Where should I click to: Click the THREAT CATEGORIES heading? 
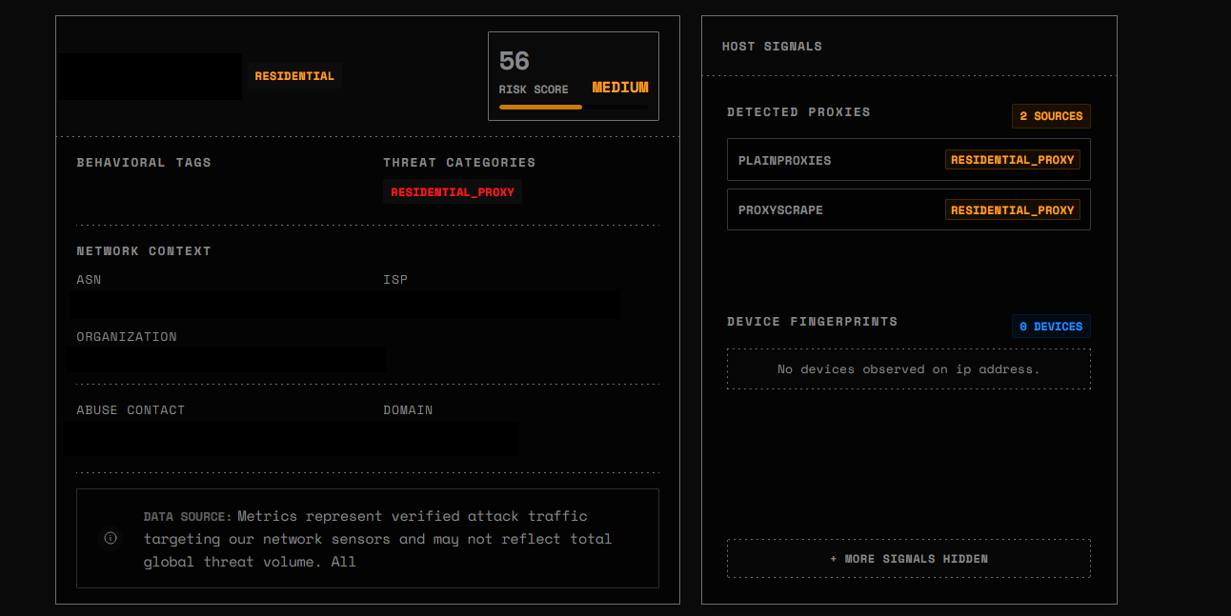click(459, 163)
